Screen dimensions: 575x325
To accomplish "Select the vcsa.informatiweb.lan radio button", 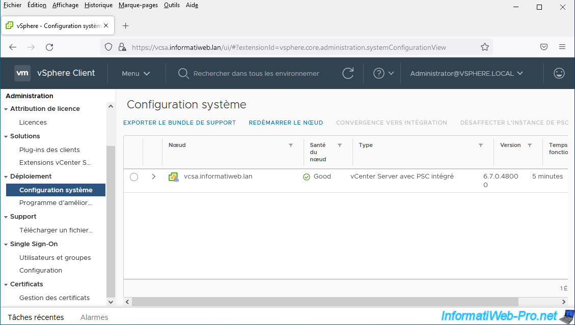I will tap(134, 177).
